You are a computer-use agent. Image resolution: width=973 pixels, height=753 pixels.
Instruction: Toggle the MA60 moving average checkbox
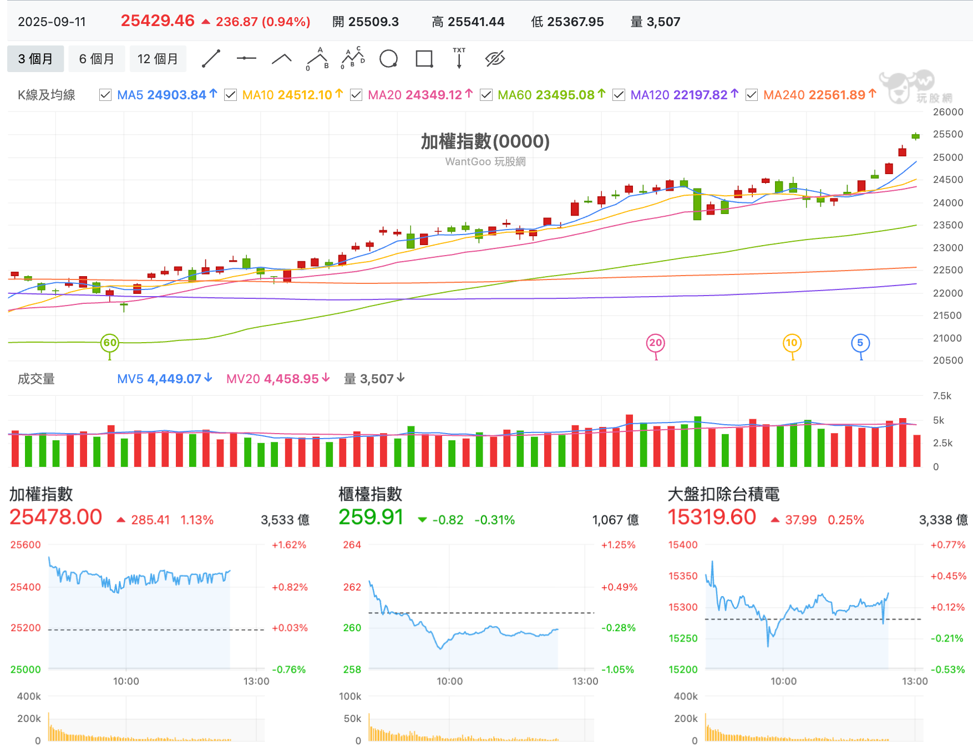(486, 95)
